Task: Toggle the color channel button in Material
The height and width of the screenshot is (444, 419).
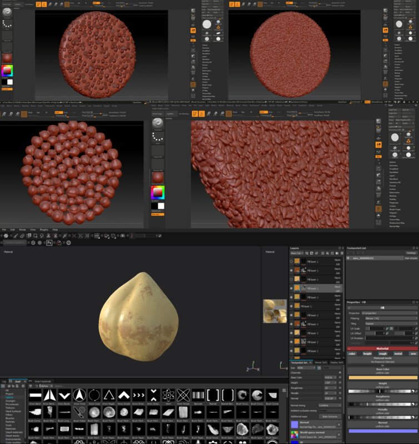Action: pos(352,353)
